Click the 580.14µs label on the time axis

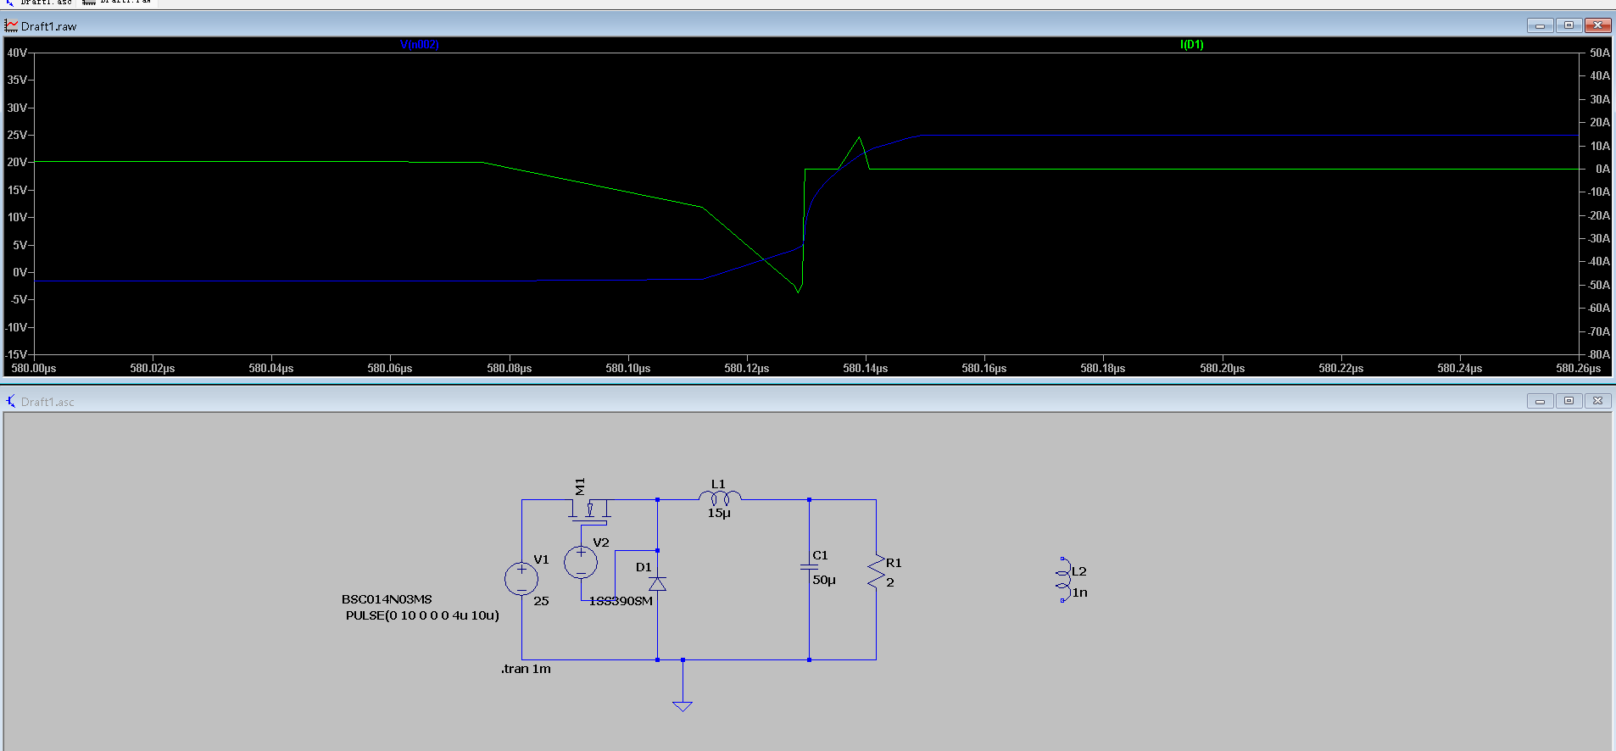click(866, 368)
